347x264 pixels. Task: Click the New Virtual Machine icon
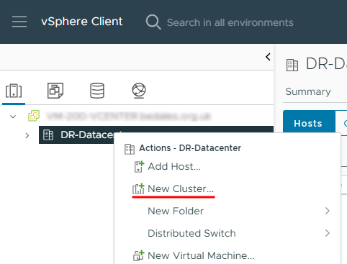139,255
